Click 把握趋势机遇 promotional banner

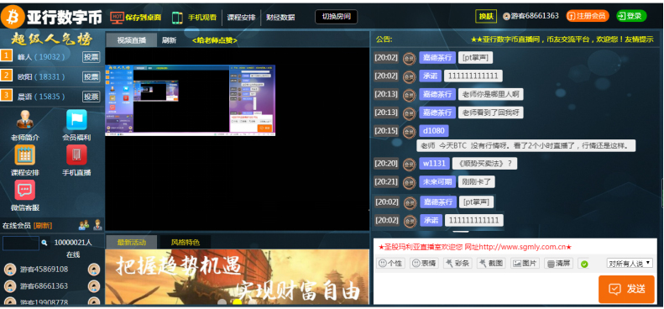[x=237, y=277]
